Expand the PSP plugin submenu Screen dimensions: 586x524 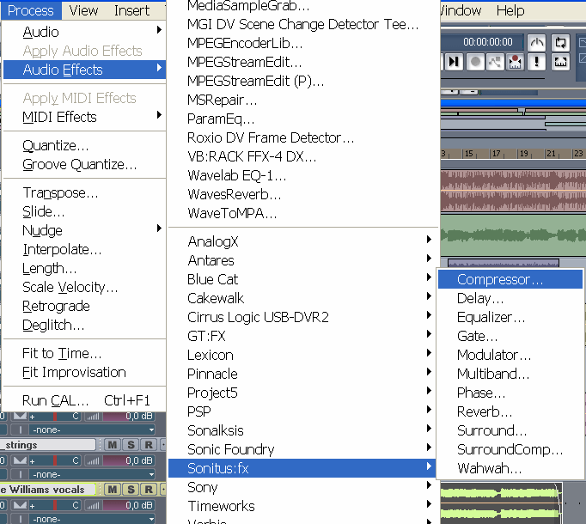302,411
